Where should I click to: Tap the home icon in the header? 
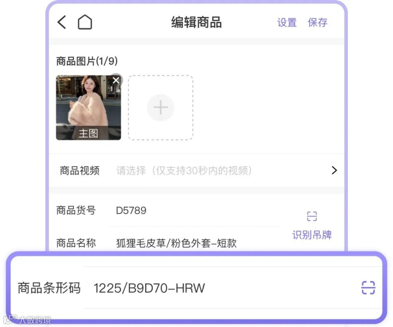85,22
